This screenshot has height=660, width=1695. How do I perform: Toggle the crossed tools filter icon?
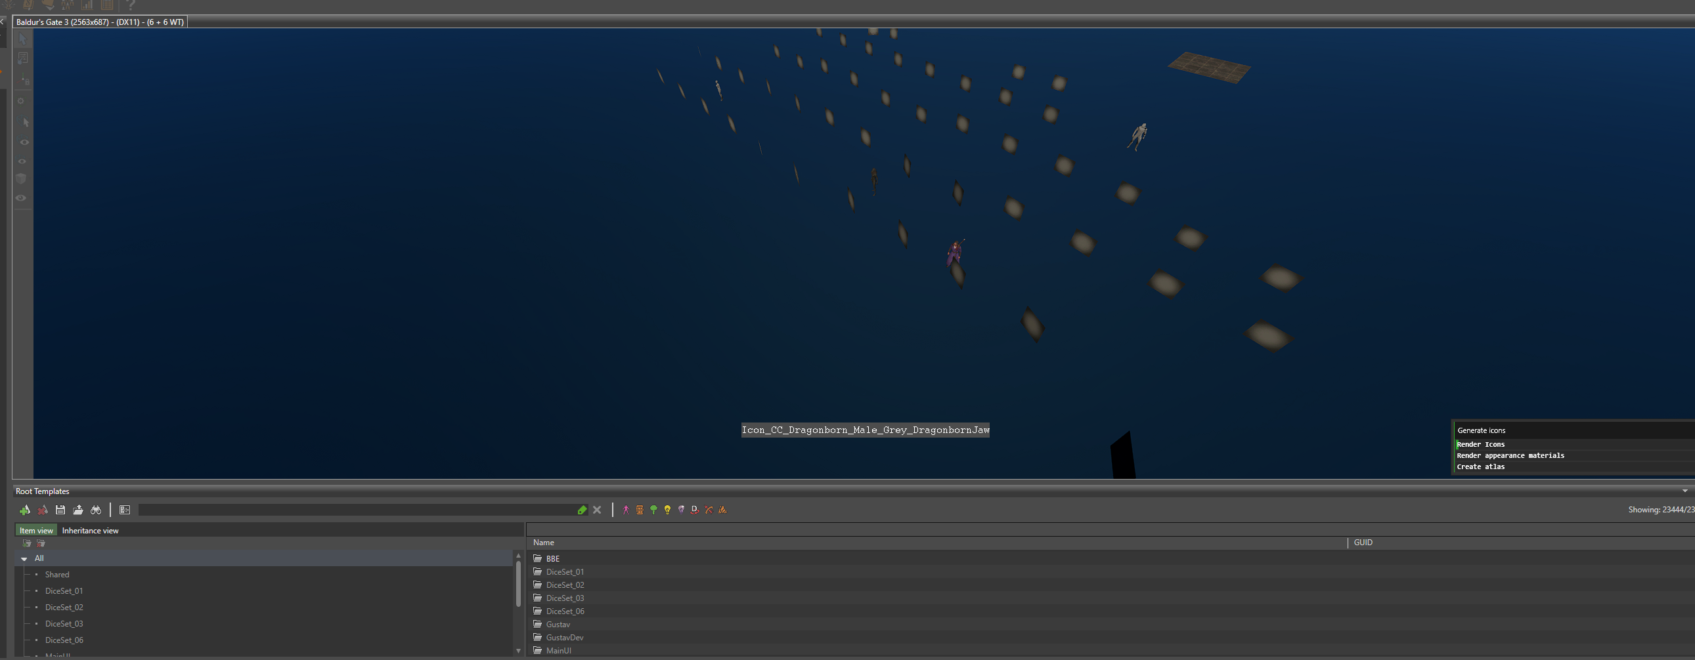pyautogui.click(x=709, y=510)
